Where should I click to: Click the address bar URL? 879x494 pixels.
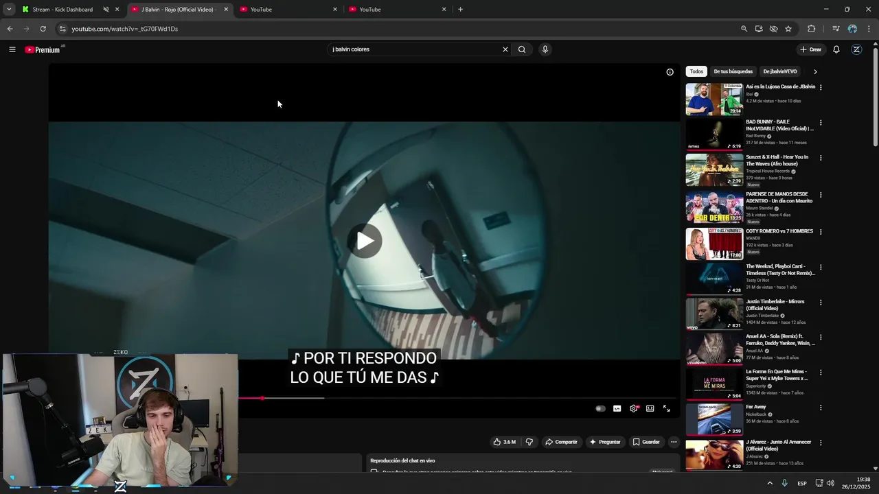click(x=124, y=29)
